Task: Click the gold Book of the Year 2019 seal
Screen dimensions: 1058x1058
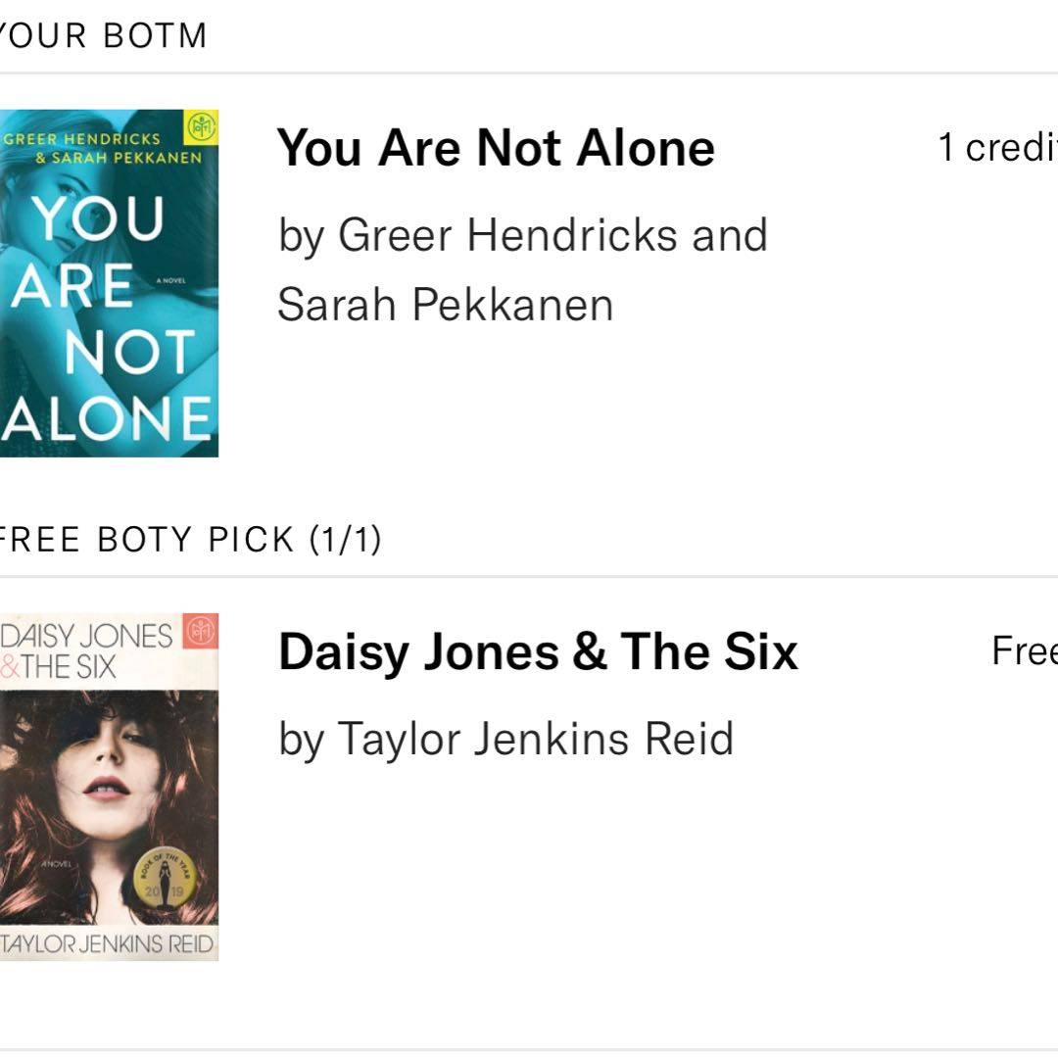Action: coord(165,880)
